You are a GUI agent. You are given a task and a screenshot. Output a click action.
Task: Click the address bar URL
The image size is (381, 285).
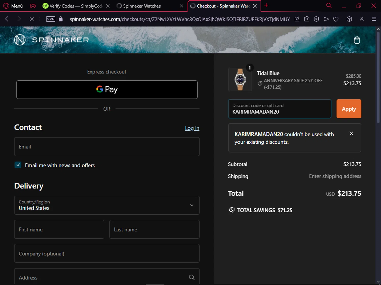tap(180, 19)
